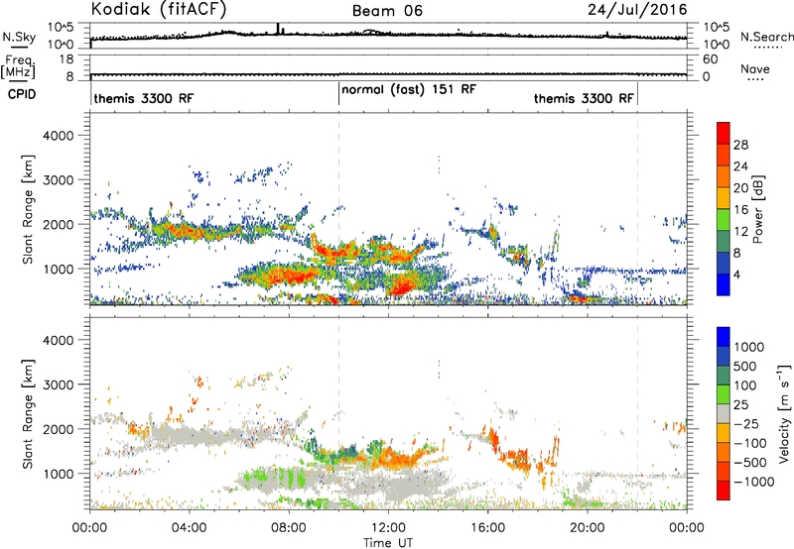The height and width of the screenshot is (549, 794).
Task: Click the "100" tick on the velocity color bar
Action: [x=744, y=385]
